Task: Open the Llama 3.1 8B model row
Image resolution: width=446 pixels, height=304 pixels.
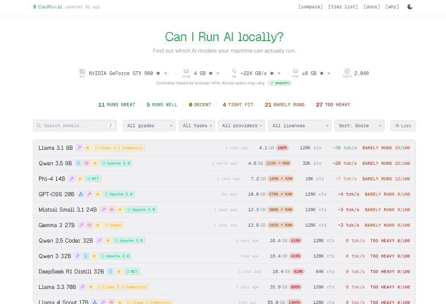Action: pos(224,148)
